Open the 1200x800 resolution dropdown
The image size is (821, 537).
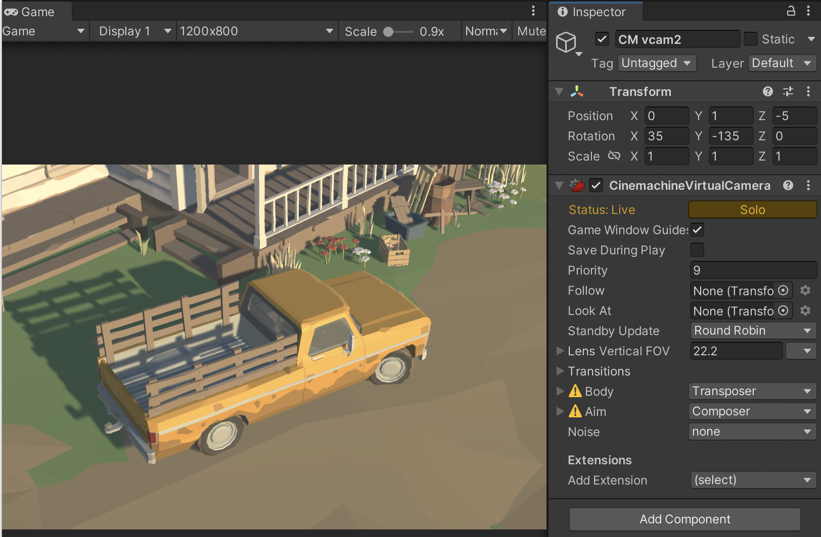coord(257,31)
